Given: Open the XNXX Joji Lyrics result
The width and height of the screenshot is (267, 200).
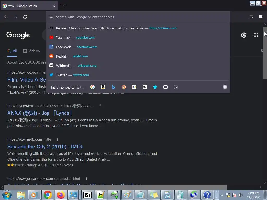Looking at the screenshot, I should click(40, 113).
